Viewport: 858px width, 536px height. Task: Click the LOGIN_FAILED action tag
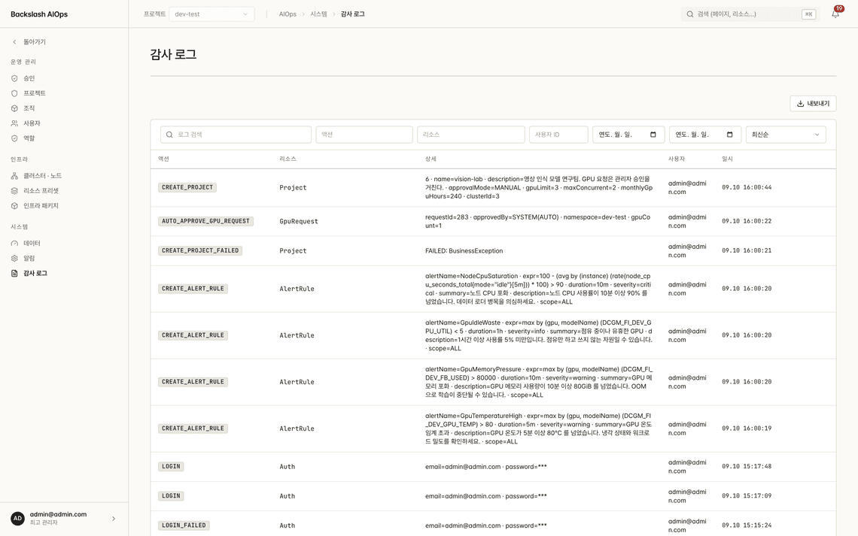click(x=184, y=525)
